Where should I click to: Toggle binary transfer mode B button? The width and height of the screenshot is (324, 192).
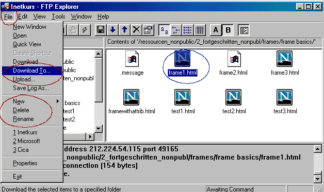click(x=228, y=30)
